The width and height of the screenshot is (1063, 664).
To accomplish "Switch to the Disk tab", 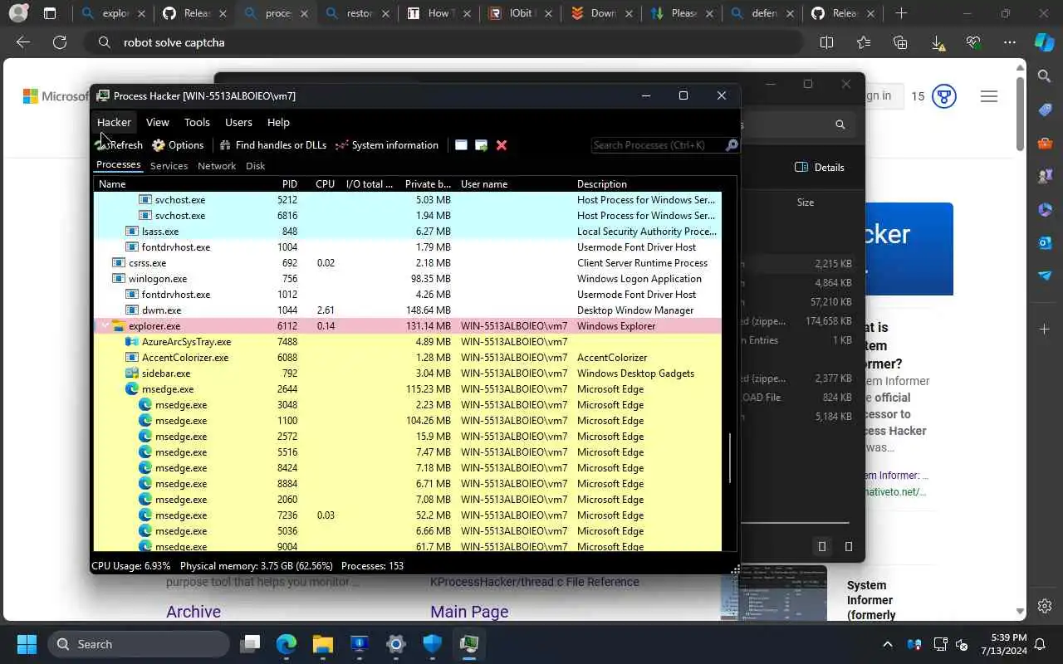I will (x=256, y=166).
